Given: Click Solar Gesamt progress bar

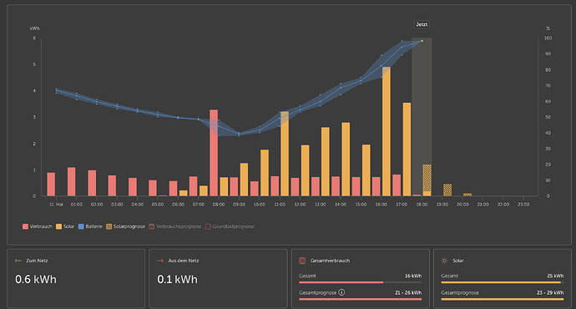Looking at the screenshot, I should pos(503,282).
